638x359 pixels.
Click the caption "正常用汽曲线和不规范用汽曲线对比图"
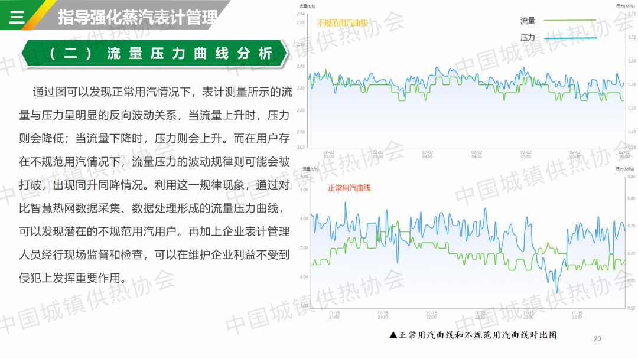tap(478, 335)
